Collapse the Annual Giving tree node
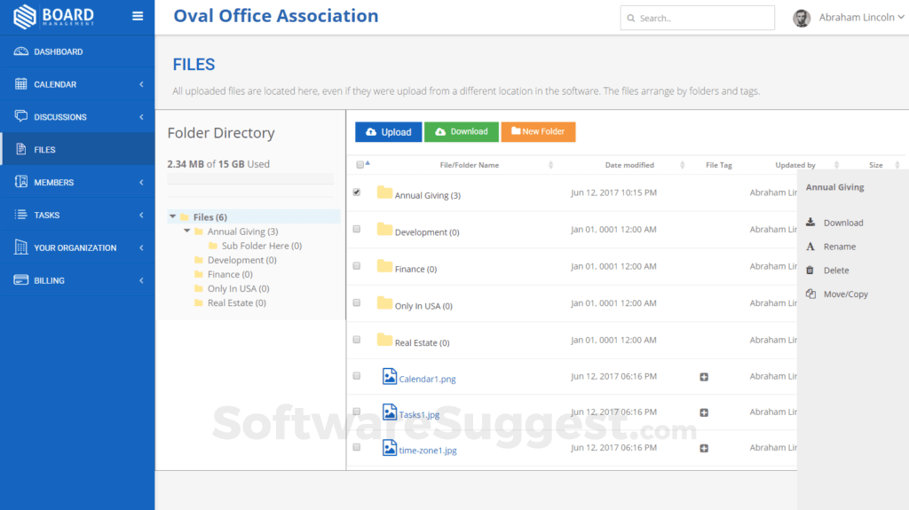Image resolution: width=909 pixels, height=510 pixels. pyautogui.click(x=187, y=231)
